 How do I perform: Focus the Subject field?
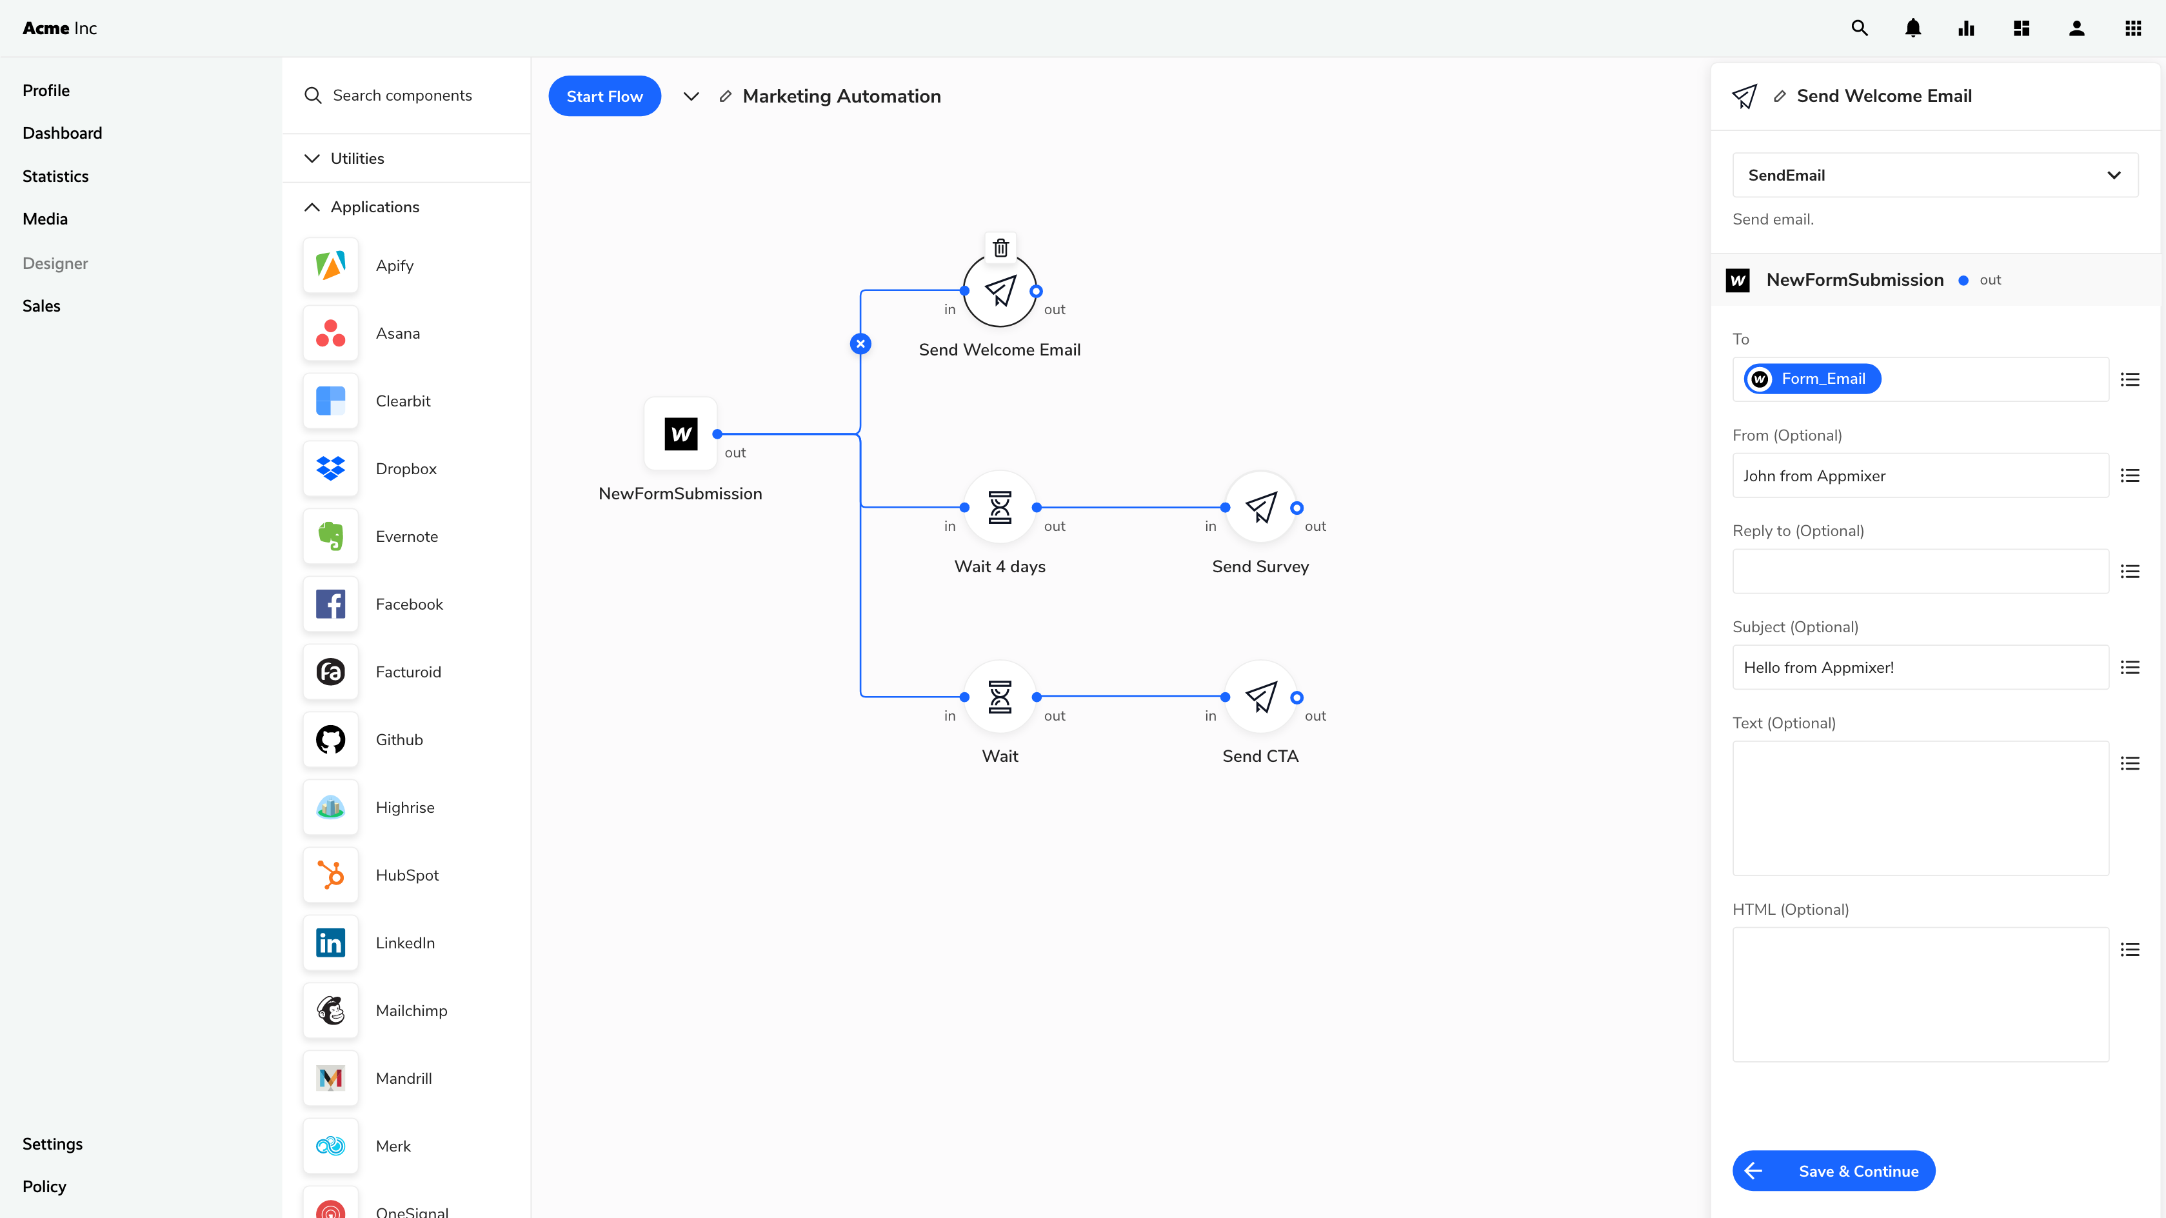coord(1920,667)
